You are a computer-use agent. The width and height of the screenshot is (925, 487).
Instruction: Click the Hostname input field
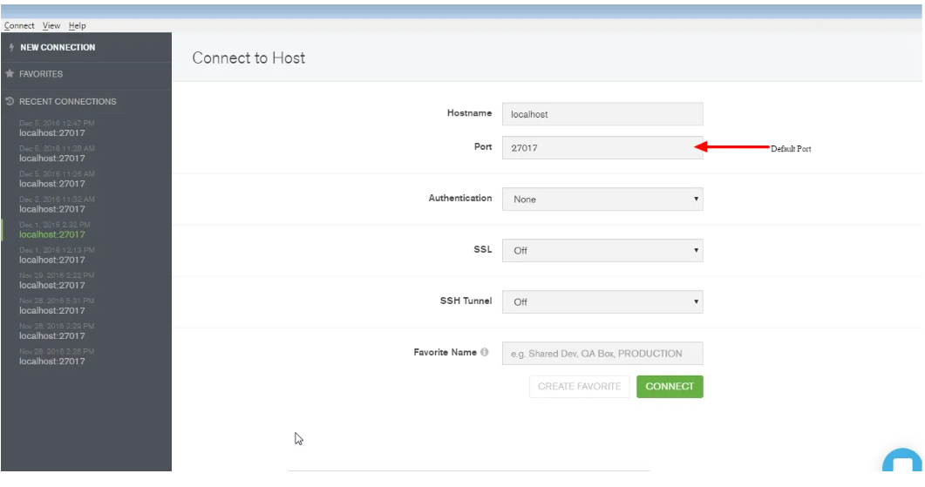pos(602,114)
